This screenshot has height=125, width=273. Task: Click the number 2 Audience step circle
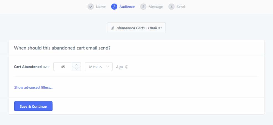(114, 7)
